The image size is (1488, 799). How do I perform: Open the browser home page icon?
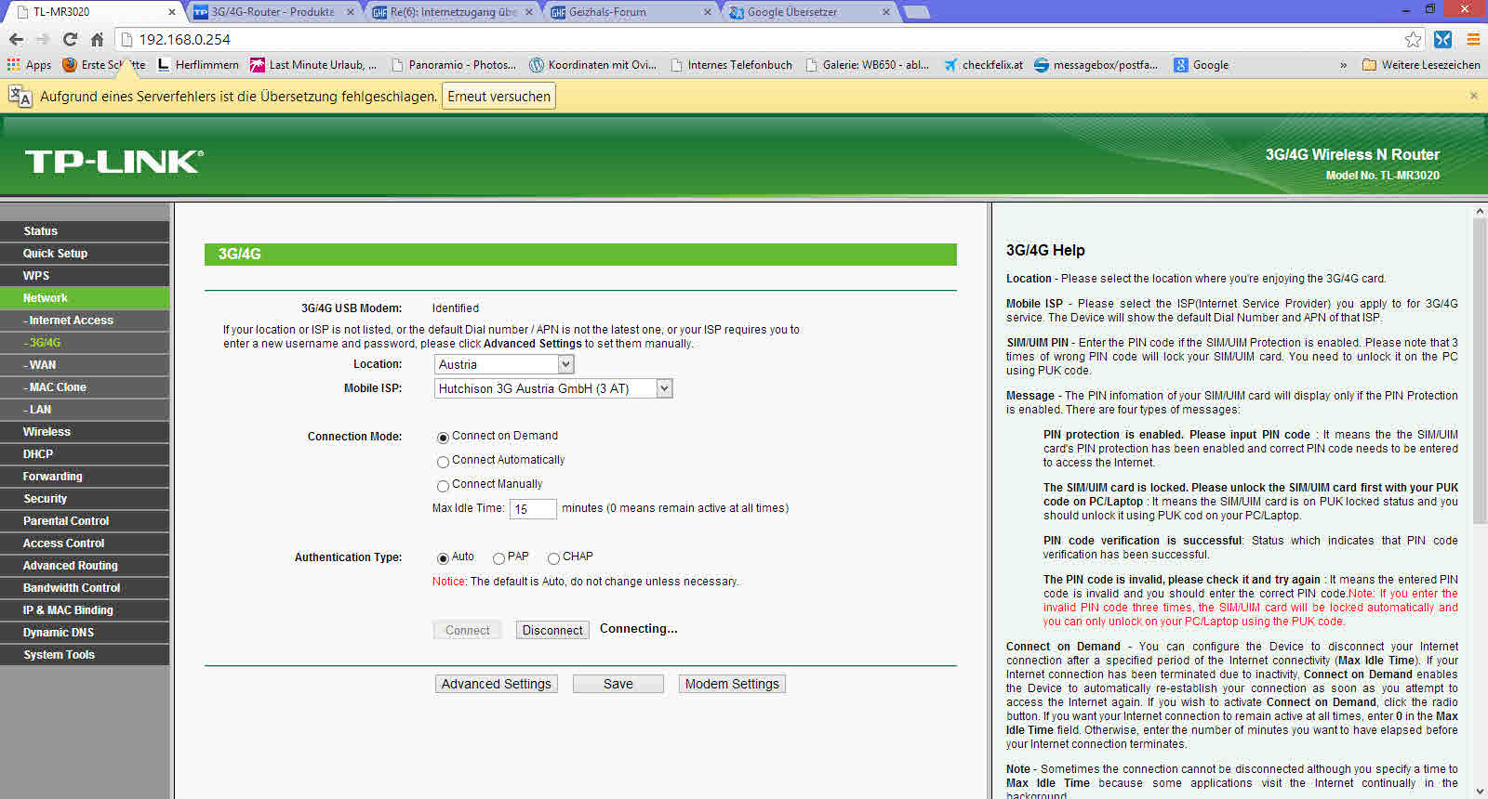coord(97,39)
